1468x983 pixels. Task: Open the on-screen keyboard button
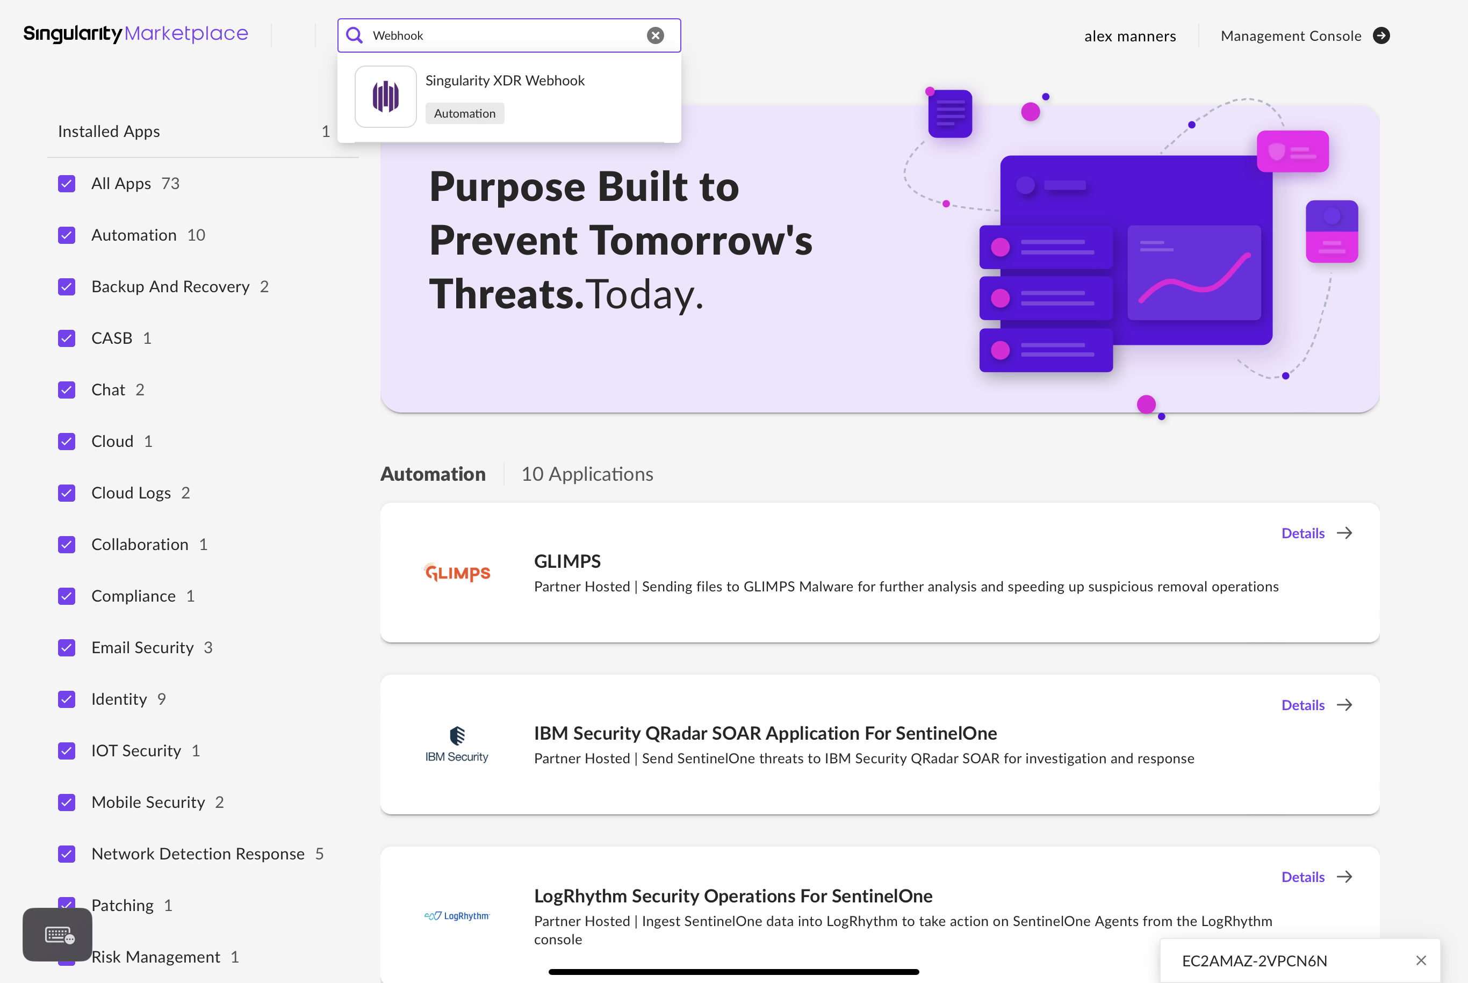click(x=57, y=935)
